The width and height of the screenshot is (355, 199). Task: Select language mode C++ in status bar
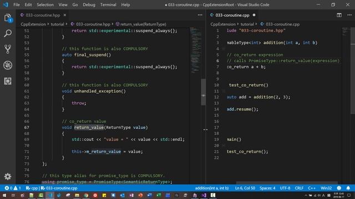click(312, 188)
